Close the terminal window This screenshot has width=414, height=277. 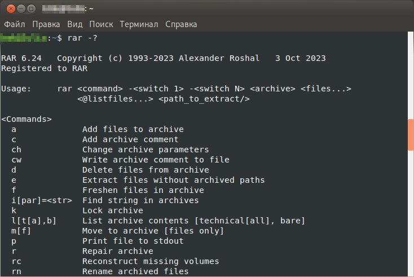pos(9,9)
